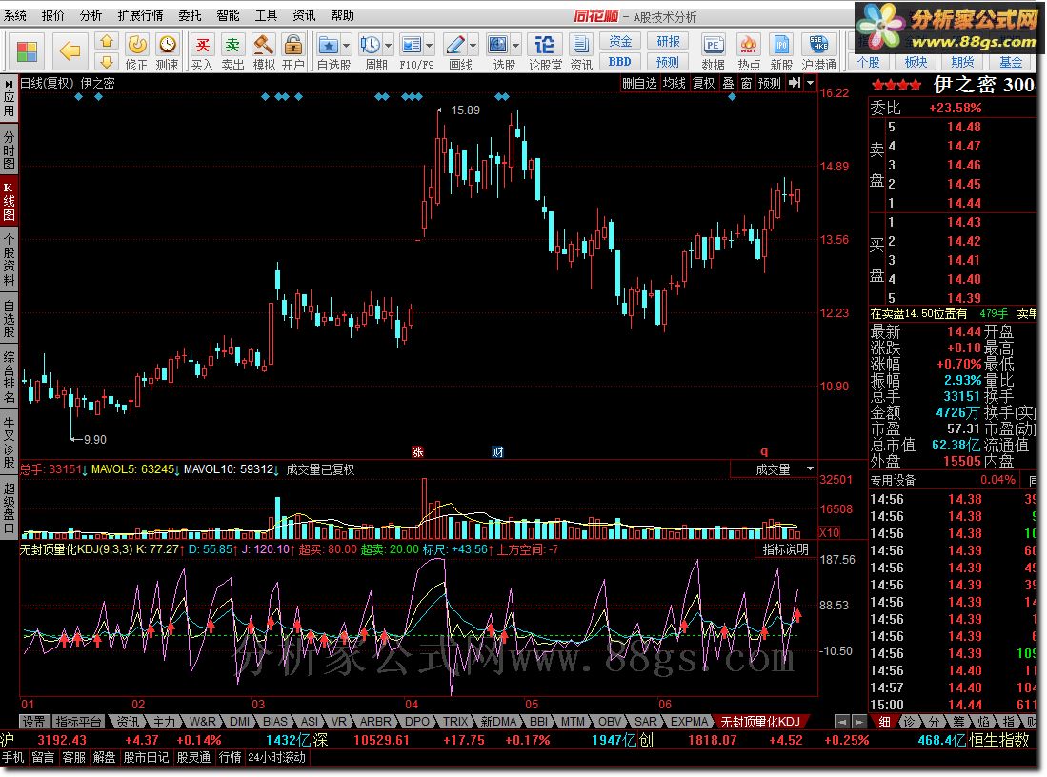The image size is (1047, 777).
Task: Switch to K线图 candlestick sidebar tab
Action: (x=9, y=202)
